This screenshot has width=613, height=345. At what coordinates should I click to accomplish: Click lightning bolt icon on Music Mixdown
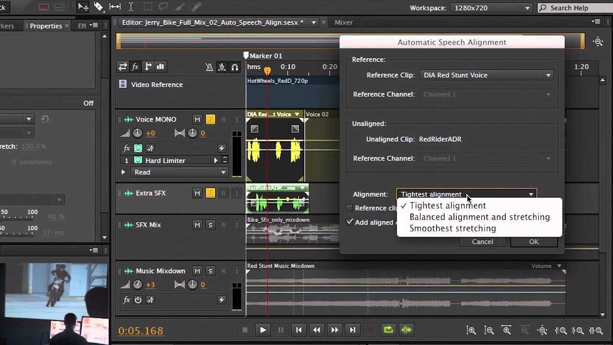(222, 300)
